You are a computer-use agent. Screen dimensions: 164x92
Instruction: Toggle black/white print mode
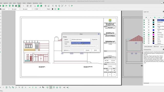tap(52, 9)
